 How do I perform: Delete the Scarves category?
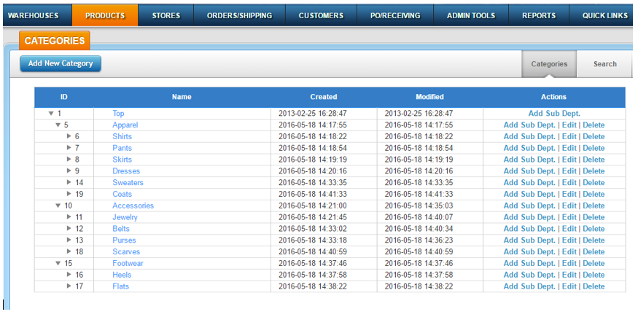tap(594, 252)
